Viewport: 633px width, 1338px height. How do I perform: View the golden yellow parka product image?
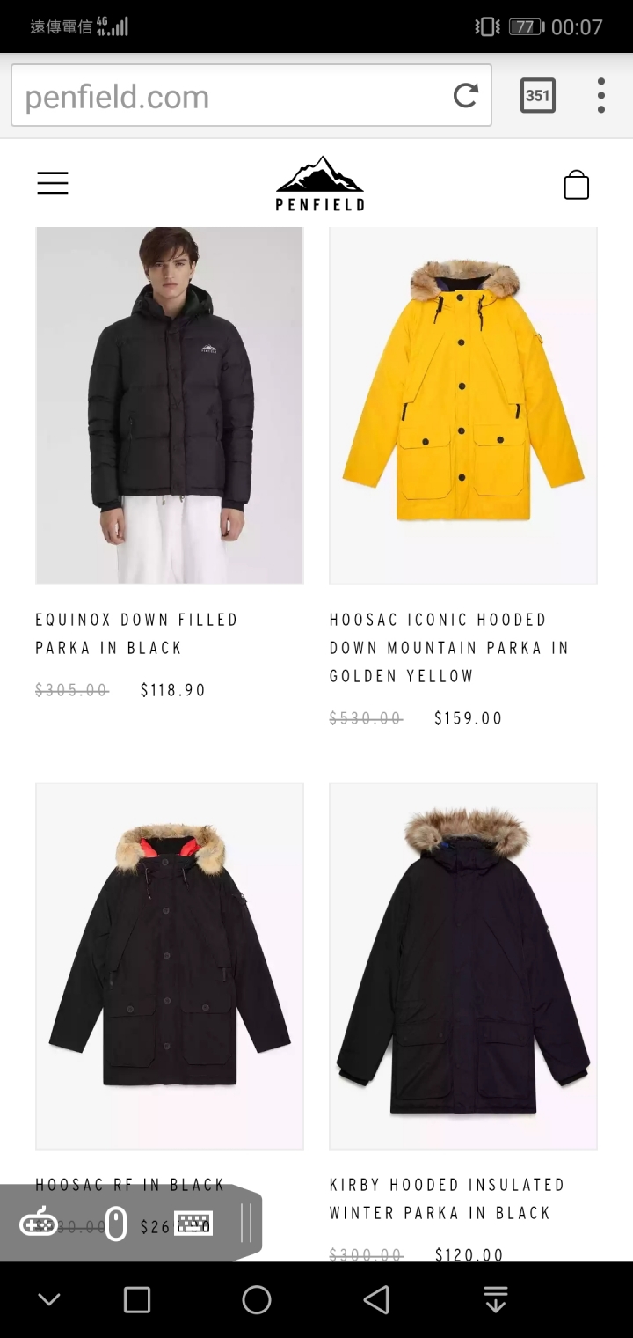coord(463,405)
